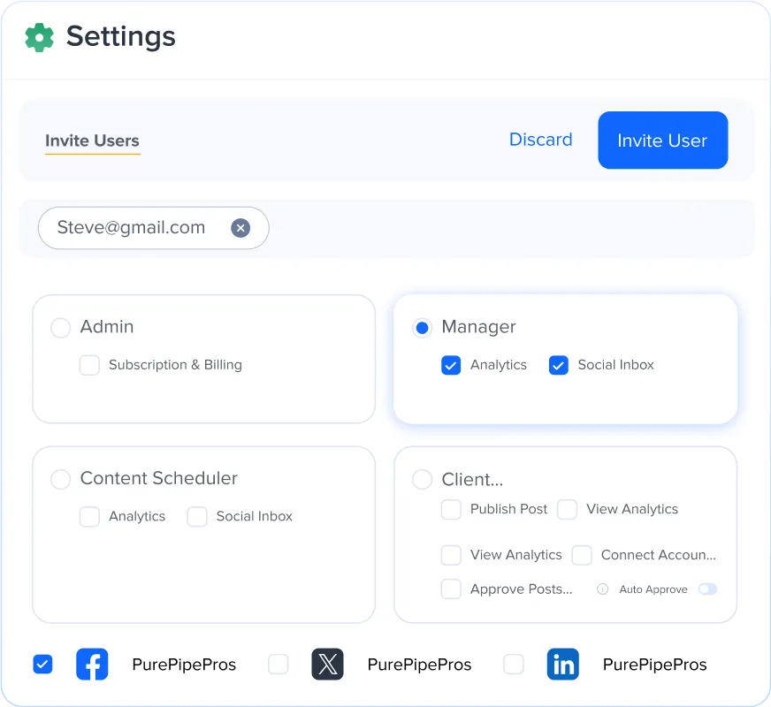This screenshot has width=771, height=707.
Task: Click the LinkedIn PurePipePros icon
Action: (563, 665)
